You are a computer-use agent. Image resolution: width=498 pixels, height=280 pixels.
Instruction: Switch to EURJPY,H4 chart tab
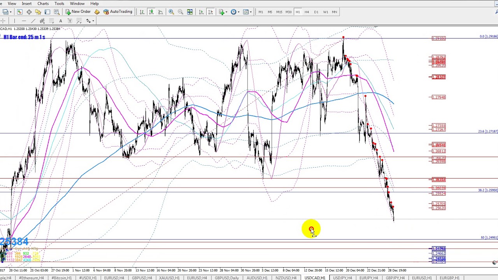(369, 278)
